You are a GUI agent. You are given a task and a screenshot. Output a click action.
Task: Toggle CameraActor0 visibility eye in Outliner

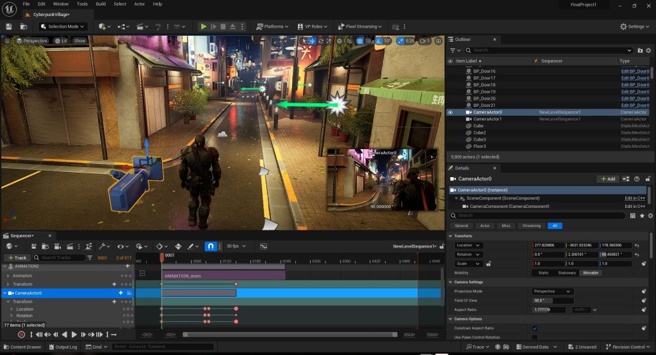click(x=450, y=113)
